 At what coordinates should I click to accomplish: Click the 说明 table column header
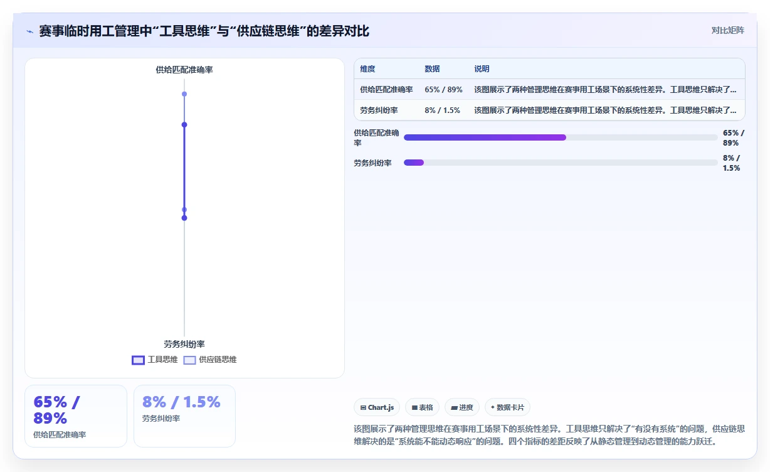pyautogui.click(x=482, y=69)
